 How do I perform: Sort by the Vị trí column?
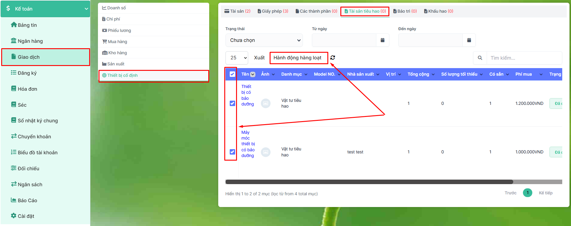pyautogui.click(x=393, y=74)
